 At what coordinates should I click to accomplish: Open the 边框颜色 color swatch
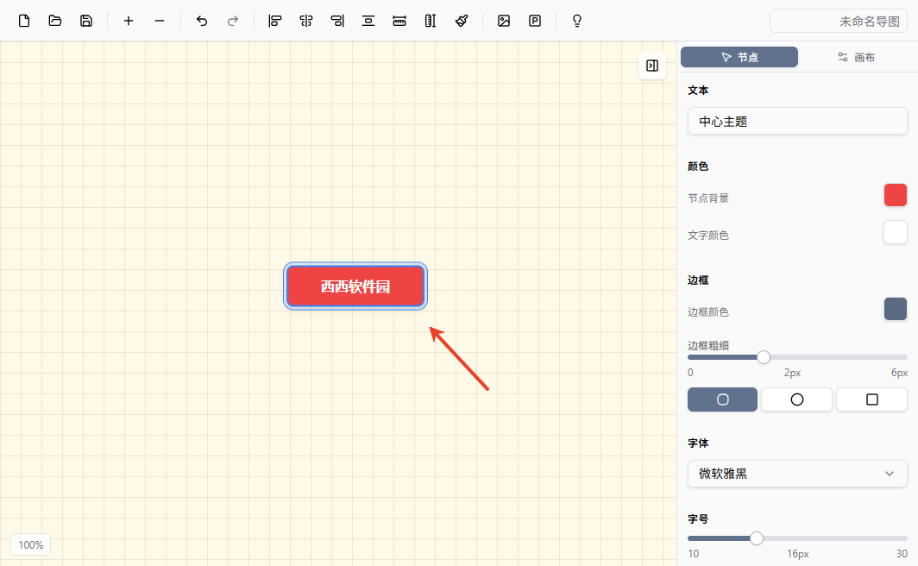point(896,309)
